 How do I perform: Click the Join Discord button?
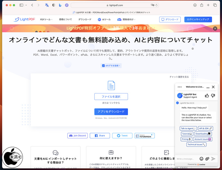coord(77,136)
